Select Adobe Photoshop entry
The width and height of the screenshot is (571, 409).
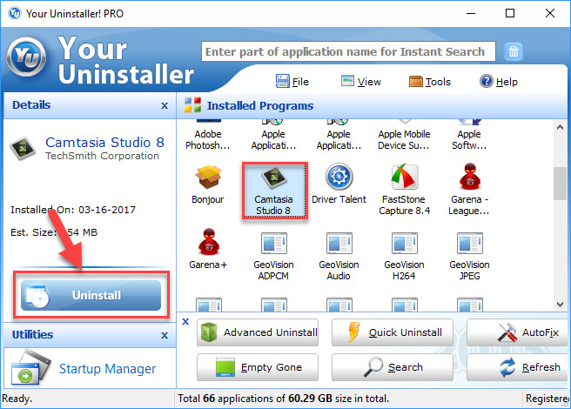click(x=208, y=135)
